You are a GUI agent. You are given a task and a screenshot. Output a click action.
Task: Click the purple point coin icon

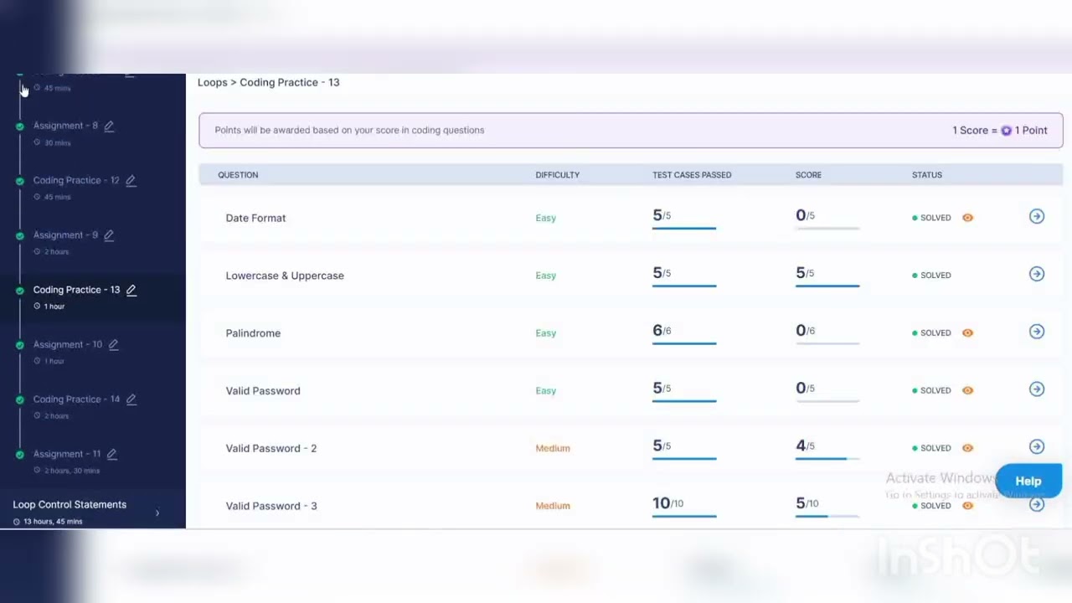pyautogui.click(x=1006, y=131)
